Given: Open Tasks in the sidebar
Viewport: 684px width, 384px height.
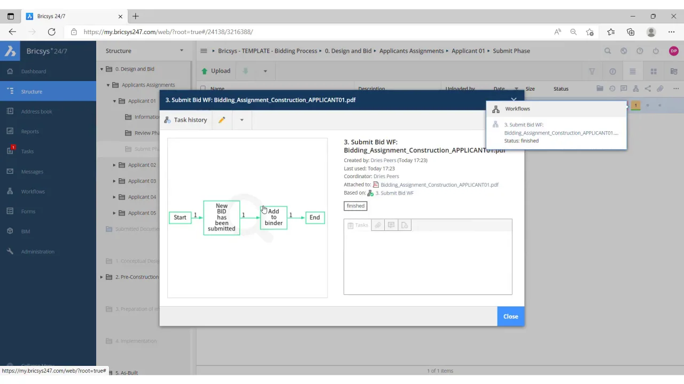Looking at the screenshot, I should (x=27, y=151).
